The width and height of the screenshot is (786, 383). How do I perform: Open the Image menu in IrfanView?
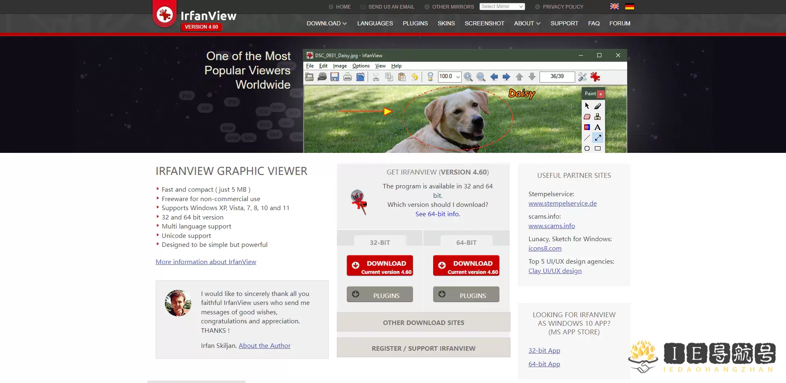click(340, 66)
